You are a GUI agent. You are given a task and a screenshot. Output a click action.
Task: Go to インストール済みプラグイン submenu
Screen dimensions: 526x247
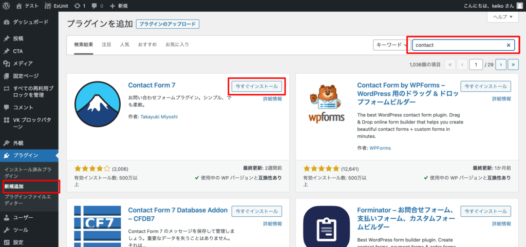28,172
